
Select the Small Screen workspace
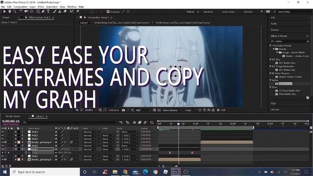pos(228,12)
